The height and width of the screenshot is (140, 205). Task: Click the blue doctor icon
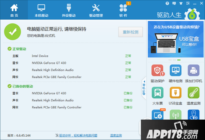193,115
